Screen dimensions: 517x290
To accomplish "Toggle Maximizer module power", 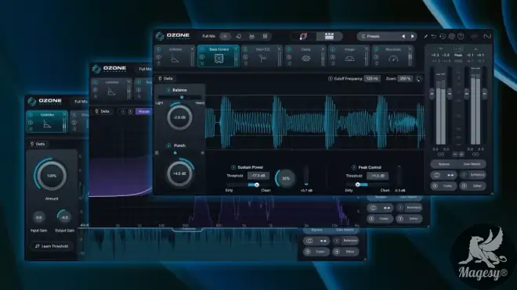I will pos(376,49).
